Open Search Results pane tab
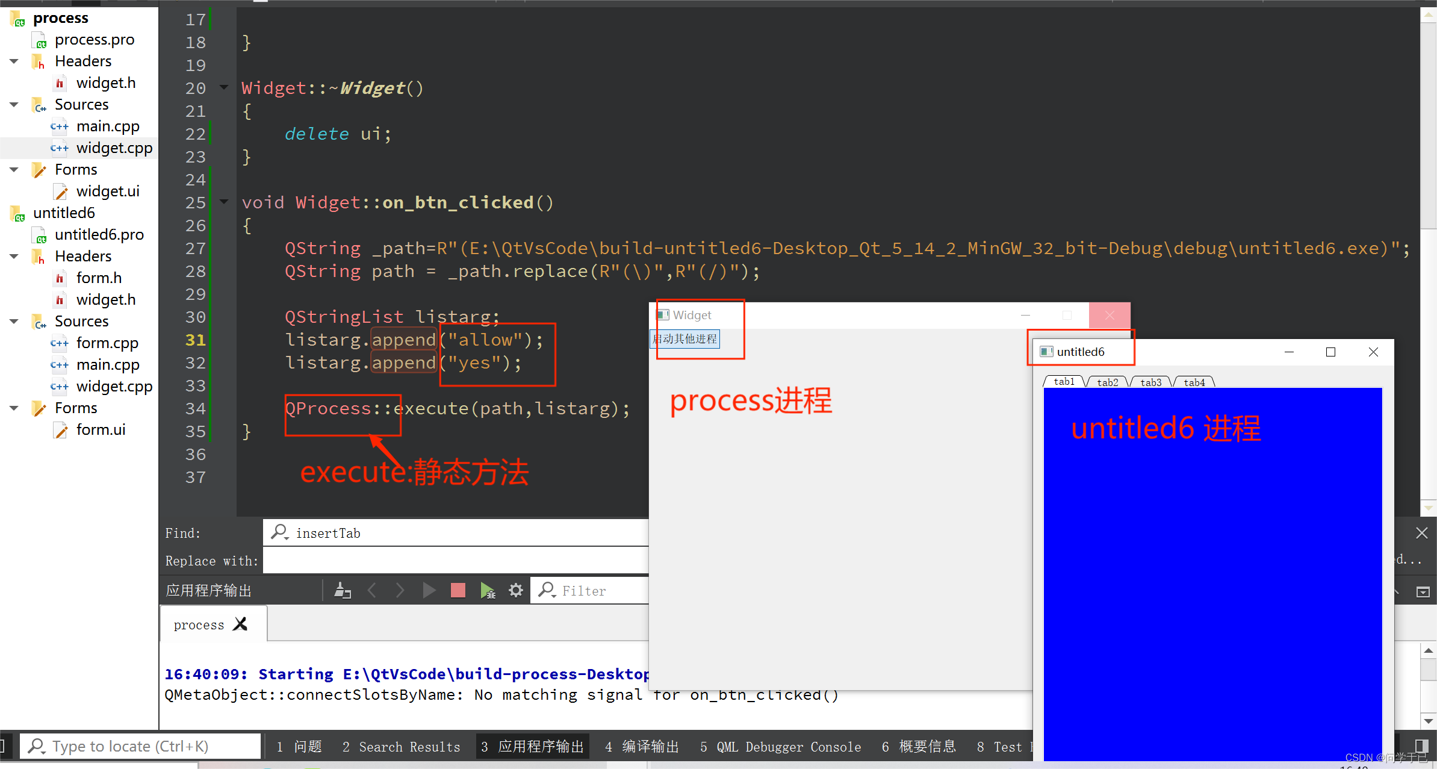1437x769 pixels. 401,747
